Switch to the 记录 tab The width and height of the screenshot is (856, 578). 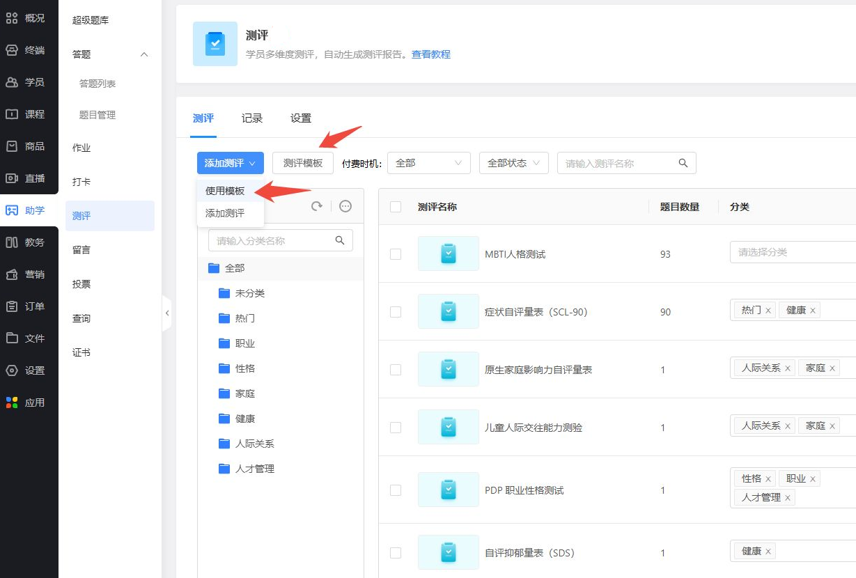click(252, 118)
